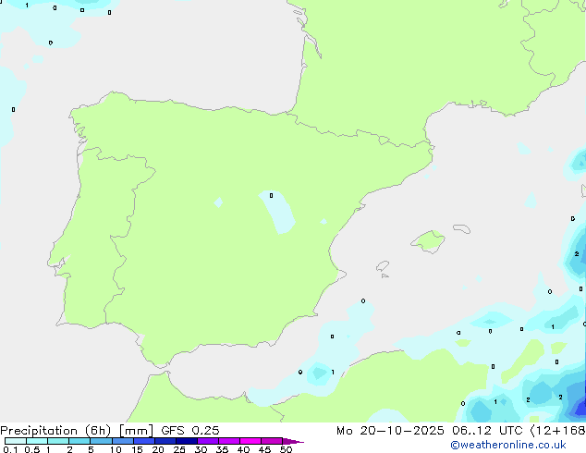Click Mallorca island on the map
Viewport: 586px width, 453px height.
(429, 241)
